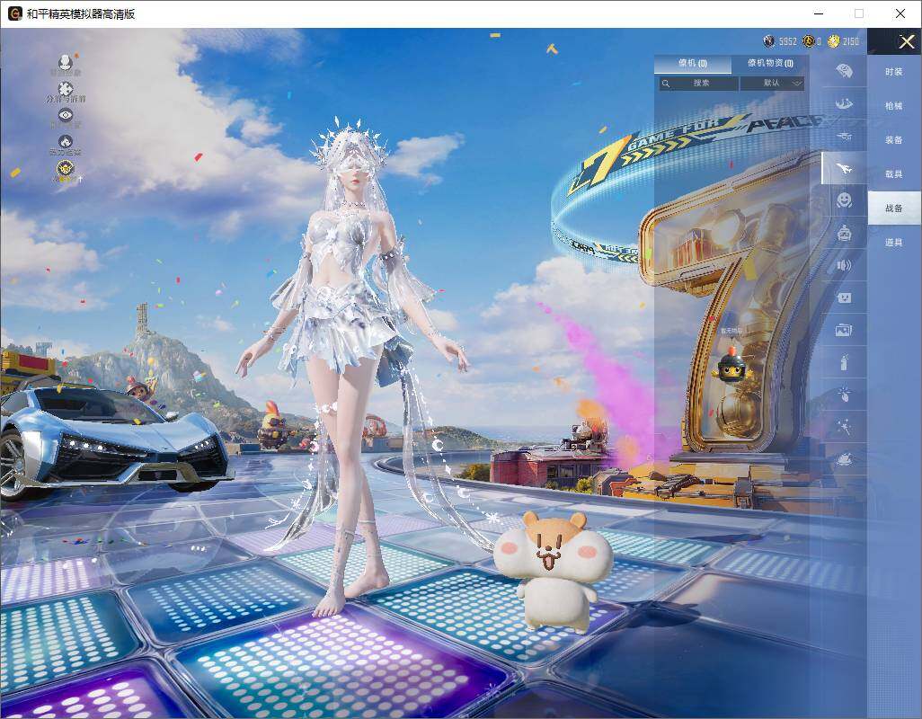Go to the 道具 category
The width and height of the screenshot is (922, 719).
click(893, 243)
